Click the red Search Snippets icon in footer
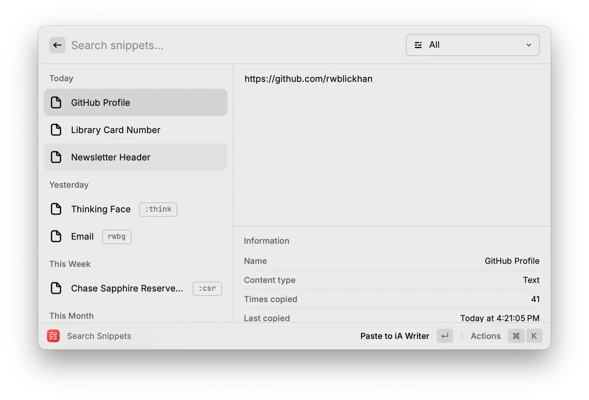Screen dimensions: 589x400 pos(53,336)
